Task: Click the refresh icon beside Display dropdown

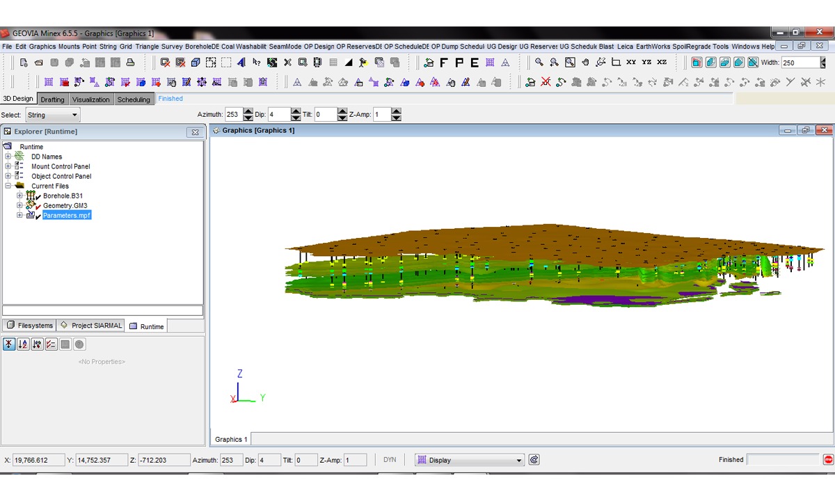Action: 534,460
